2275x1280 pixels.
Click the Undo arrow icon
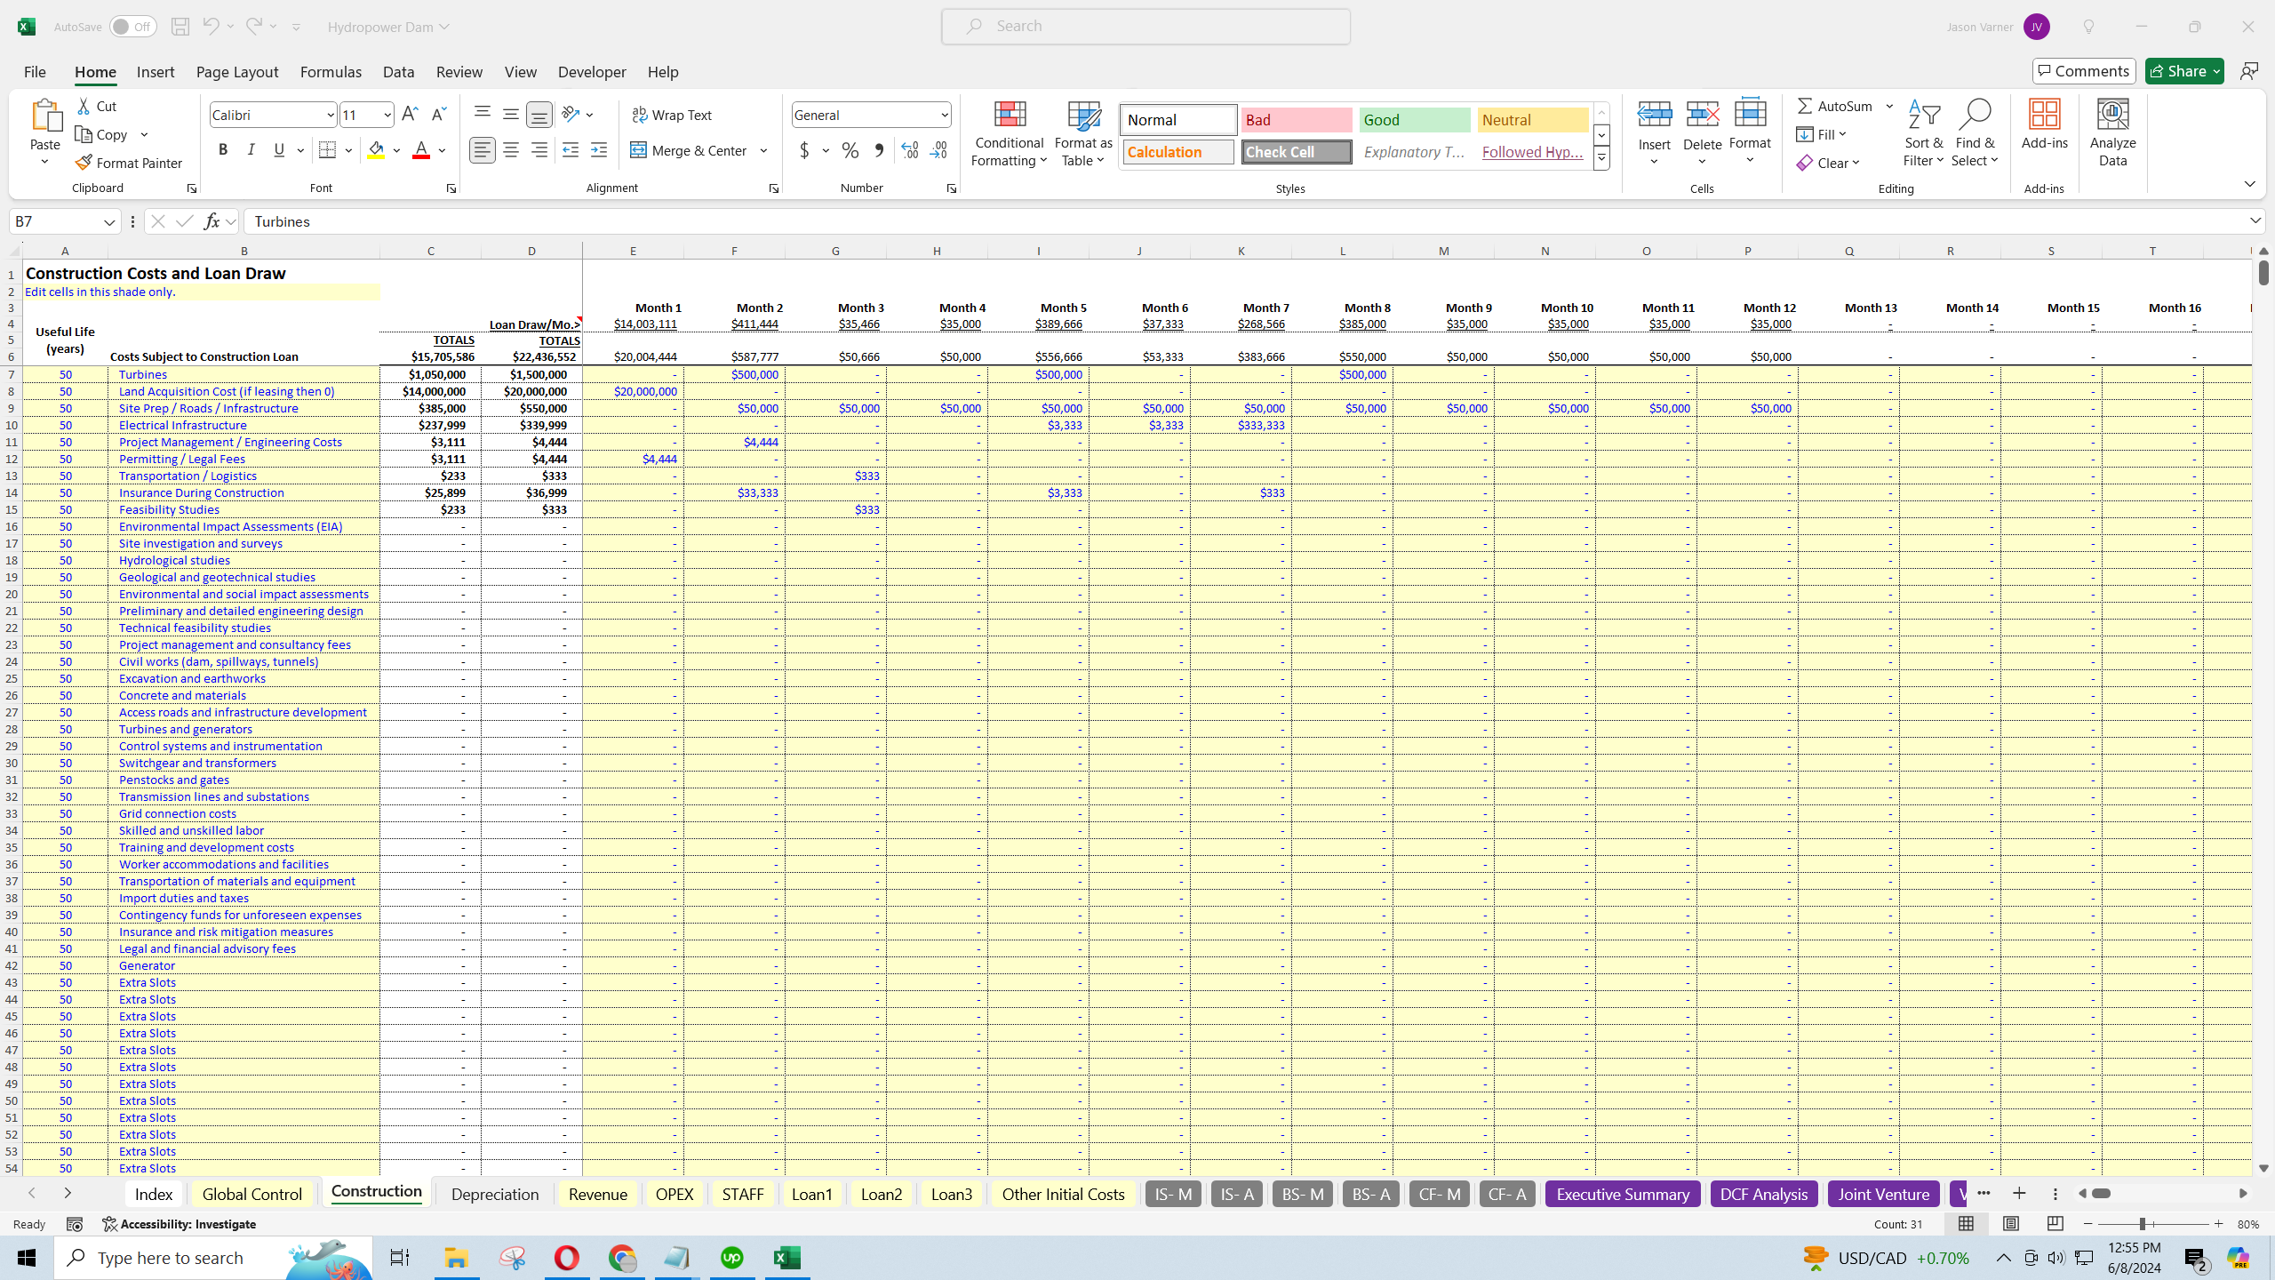(211, 27)
